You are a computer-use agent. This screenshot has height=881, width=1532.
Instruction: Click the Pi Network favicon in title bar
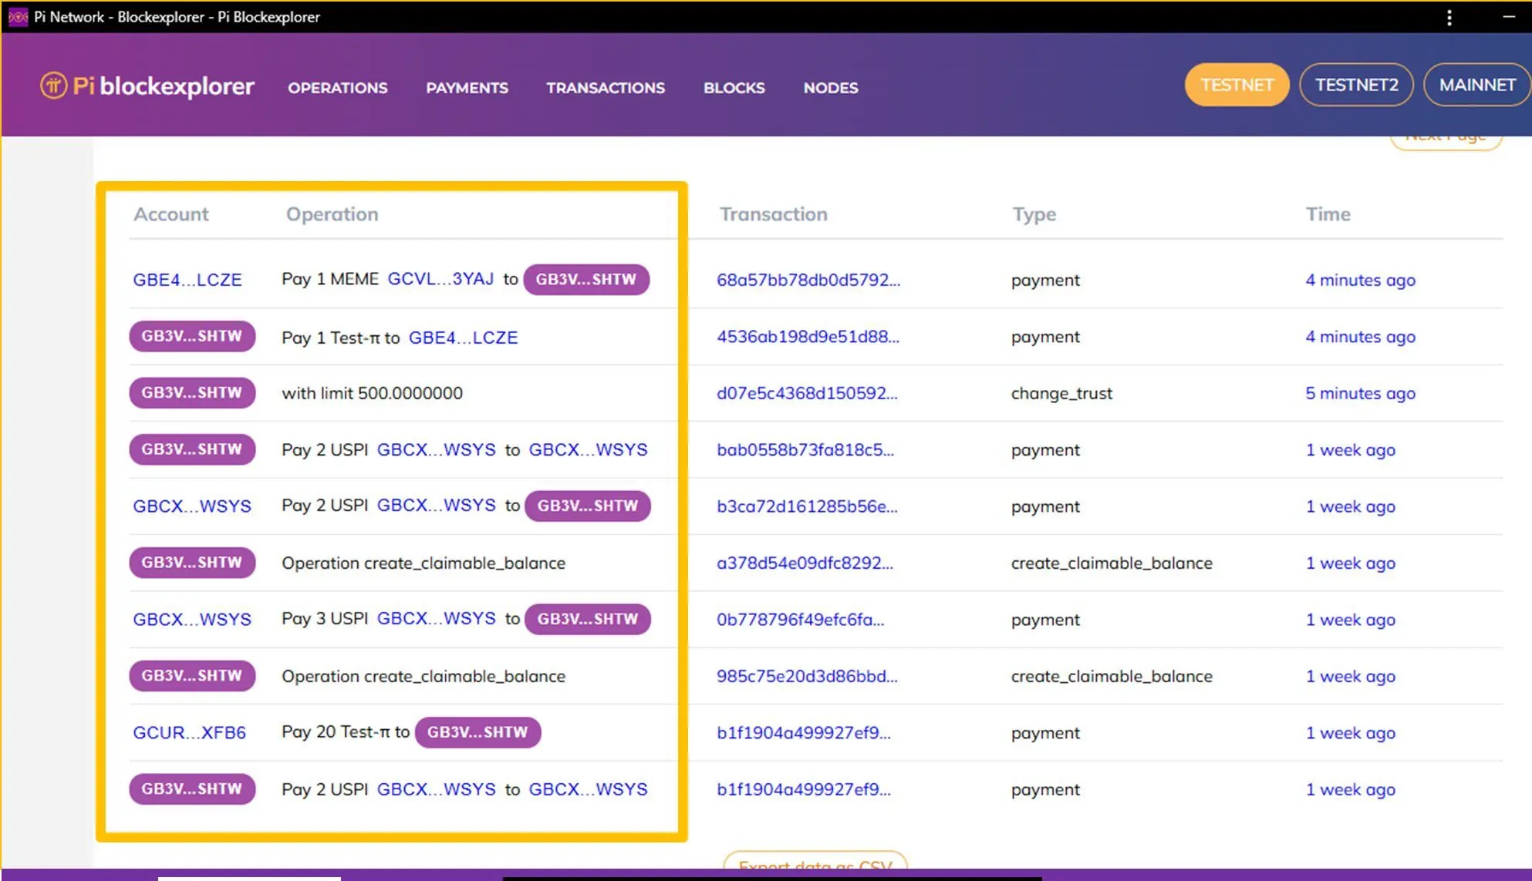tap(18, 16)
